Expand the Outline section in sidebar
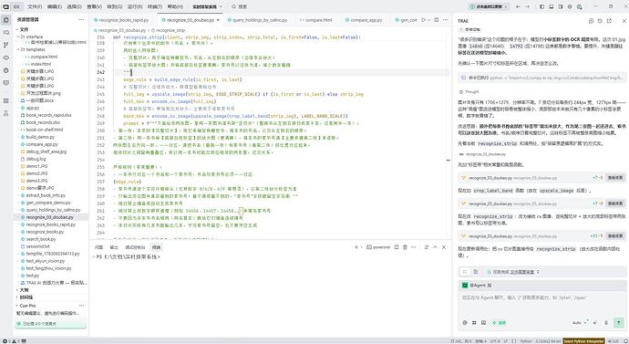The image size is (629, 344). tap(24, 290)
